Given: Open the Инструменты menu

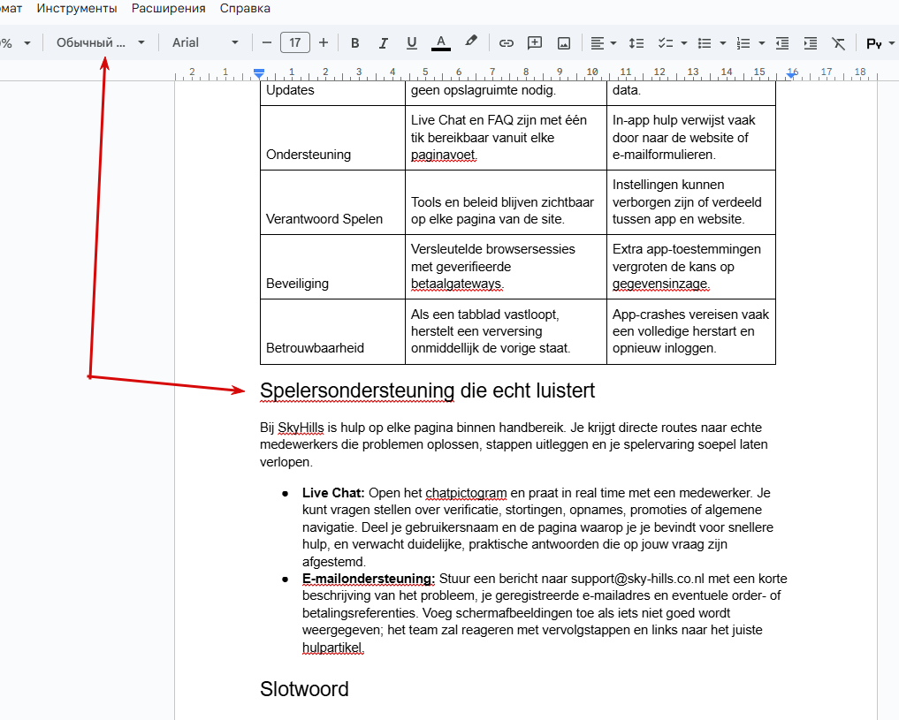Looking at the screenshot, I should pos(77,9).
